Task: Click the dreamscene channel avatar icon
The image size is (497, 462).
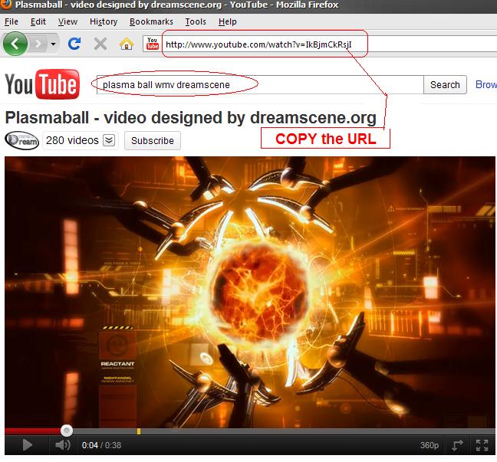Action: (22, 140)
